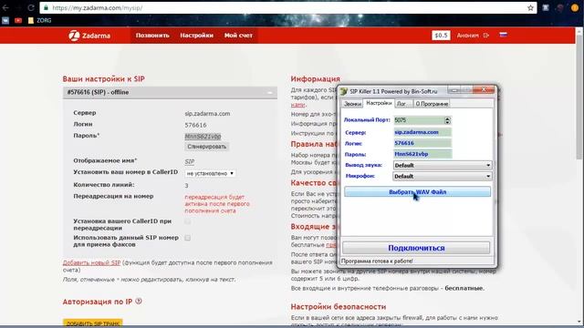The width and height of the screenshot is (584, 328).
Task: Click the login value 576616 on the page
Action: click(x=195, y=125)
